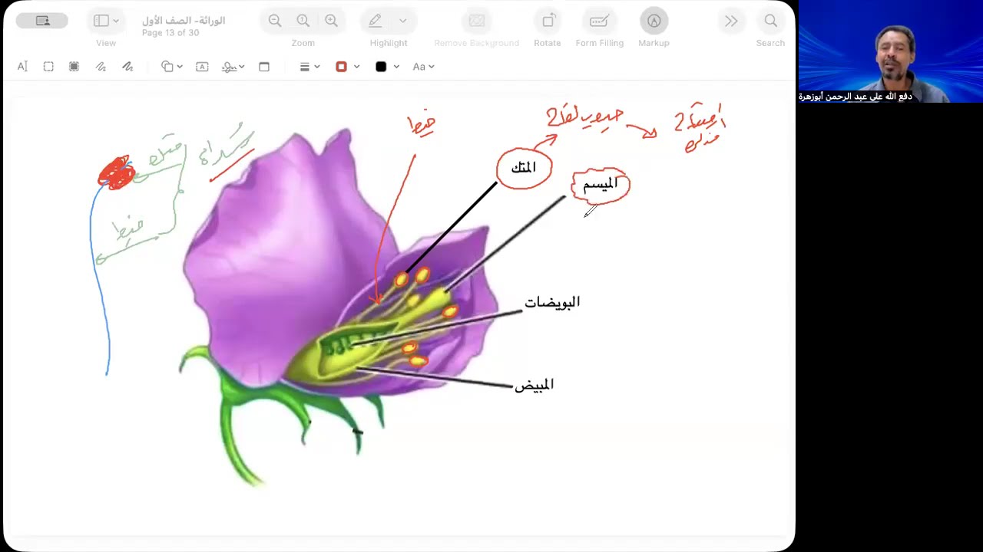Rotate the page with Rotate button

(548, 21)
